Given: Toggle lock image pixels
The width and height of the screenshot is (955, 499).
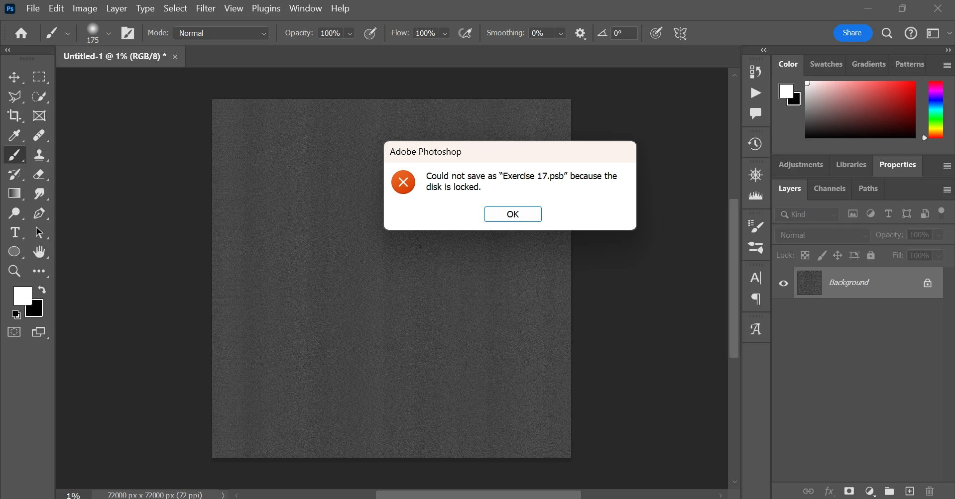Looking at the screenshot, I should [x=822, y=255].
